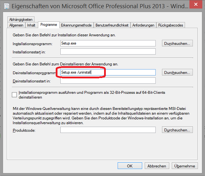Click the Produktcode input field
The image size is (205, 176).
pos(108,130)
